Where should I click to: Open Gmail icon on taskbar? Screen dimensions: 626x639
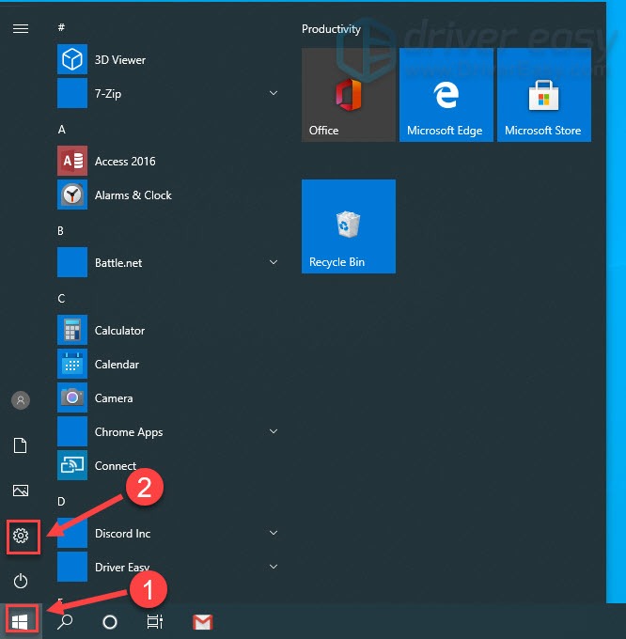202,622
